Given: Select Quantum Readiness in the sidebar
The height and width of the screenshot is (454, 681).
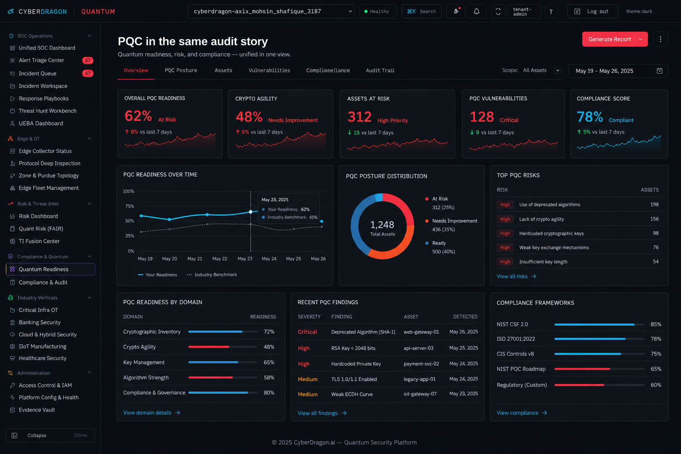Looking at the screenshot, I should pyautogui.click(x=51, y=269).
